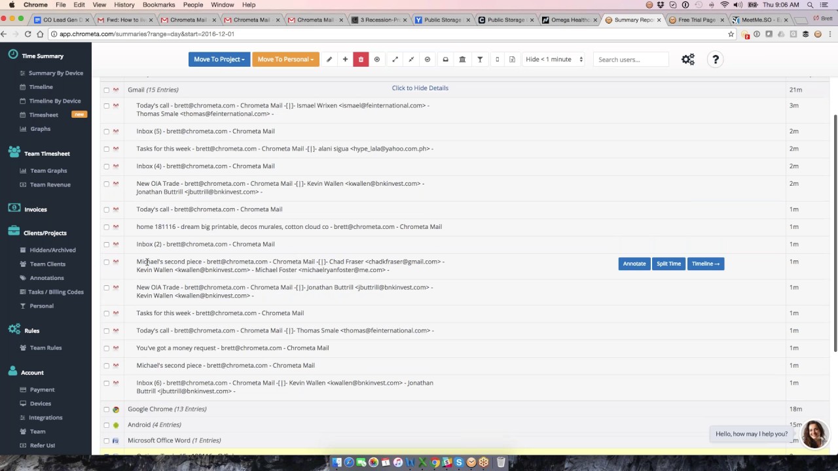838x471 pixels.
Task: Check the Inbox (4) entry checkbox
Action: (106, 166)
